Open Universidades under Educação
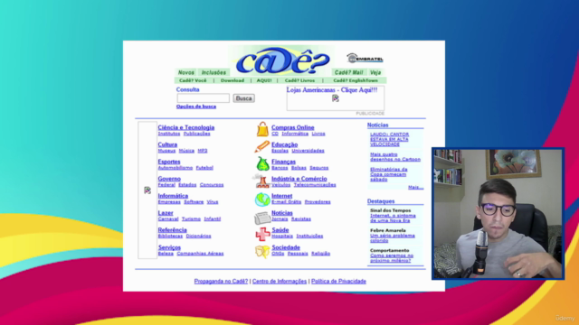 click(x=308, y=151)
